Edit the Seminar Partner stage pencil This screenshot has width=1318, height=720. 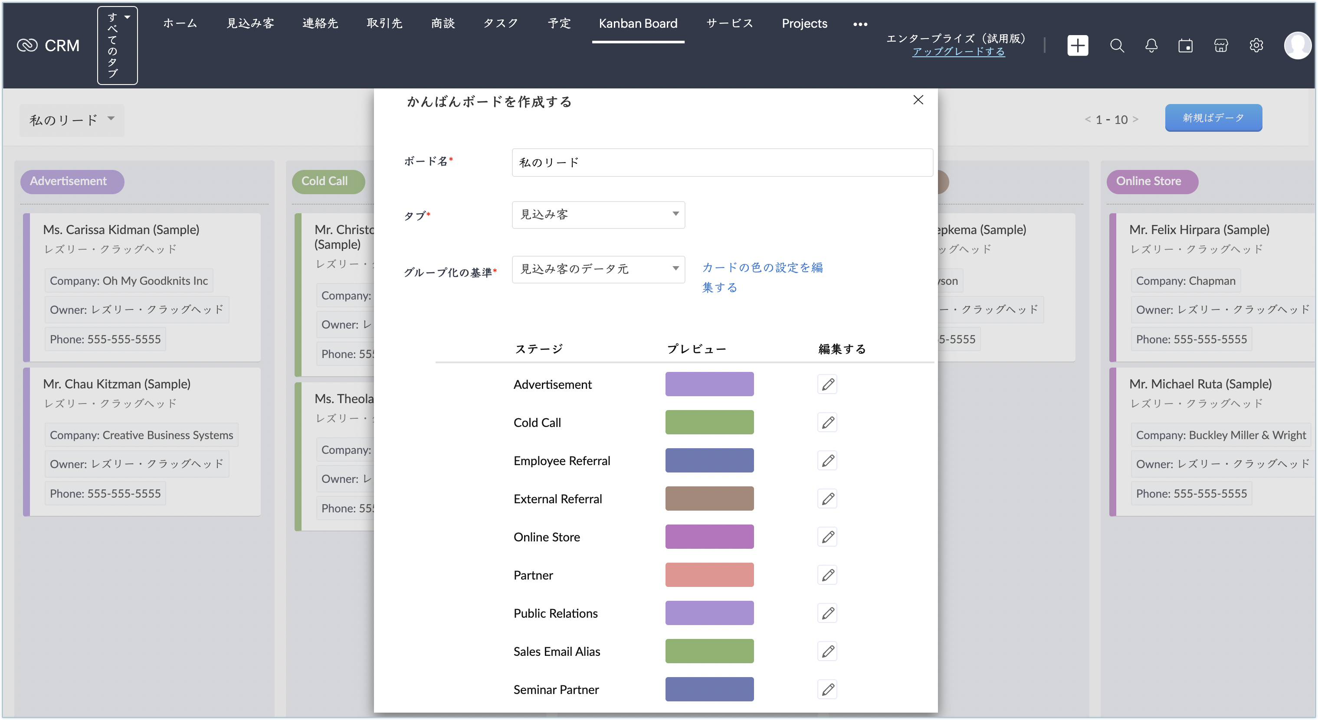coord(827,689)
